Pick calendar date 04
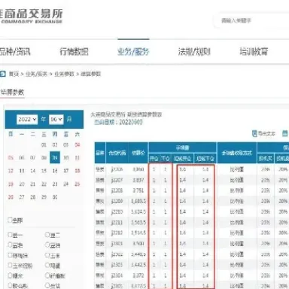 tap(78, 144)
